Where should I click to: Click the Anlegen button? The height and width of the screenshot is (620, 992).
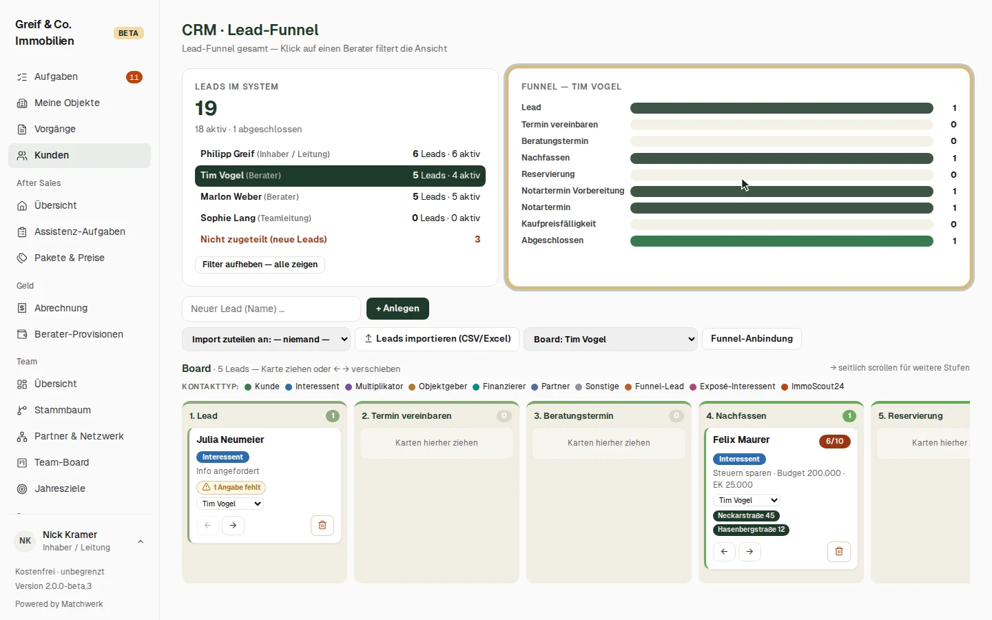[397, 309]
